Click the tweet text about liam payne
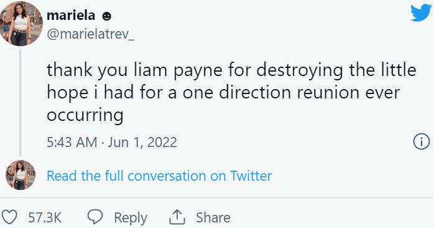This screenshot has height=228, width=434. point(231,92)
